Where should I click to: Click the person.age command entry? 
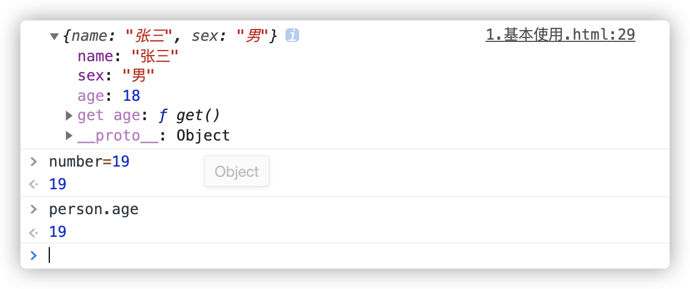94,209
